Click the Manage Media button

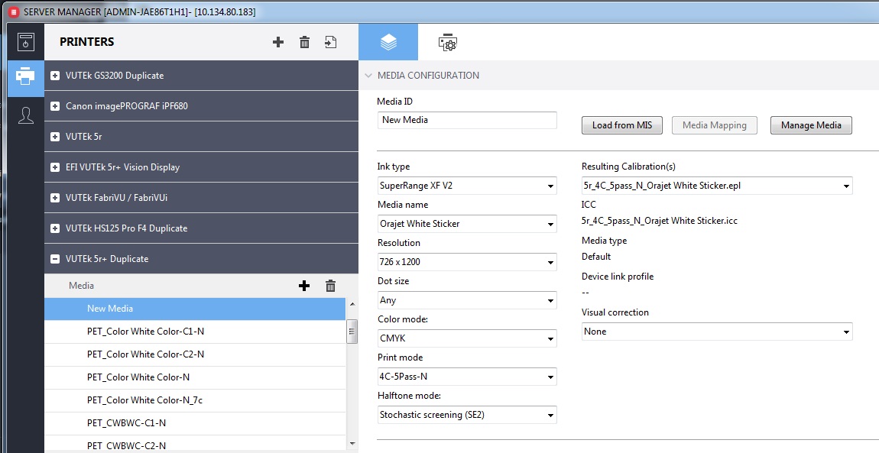tap(810, 125)
